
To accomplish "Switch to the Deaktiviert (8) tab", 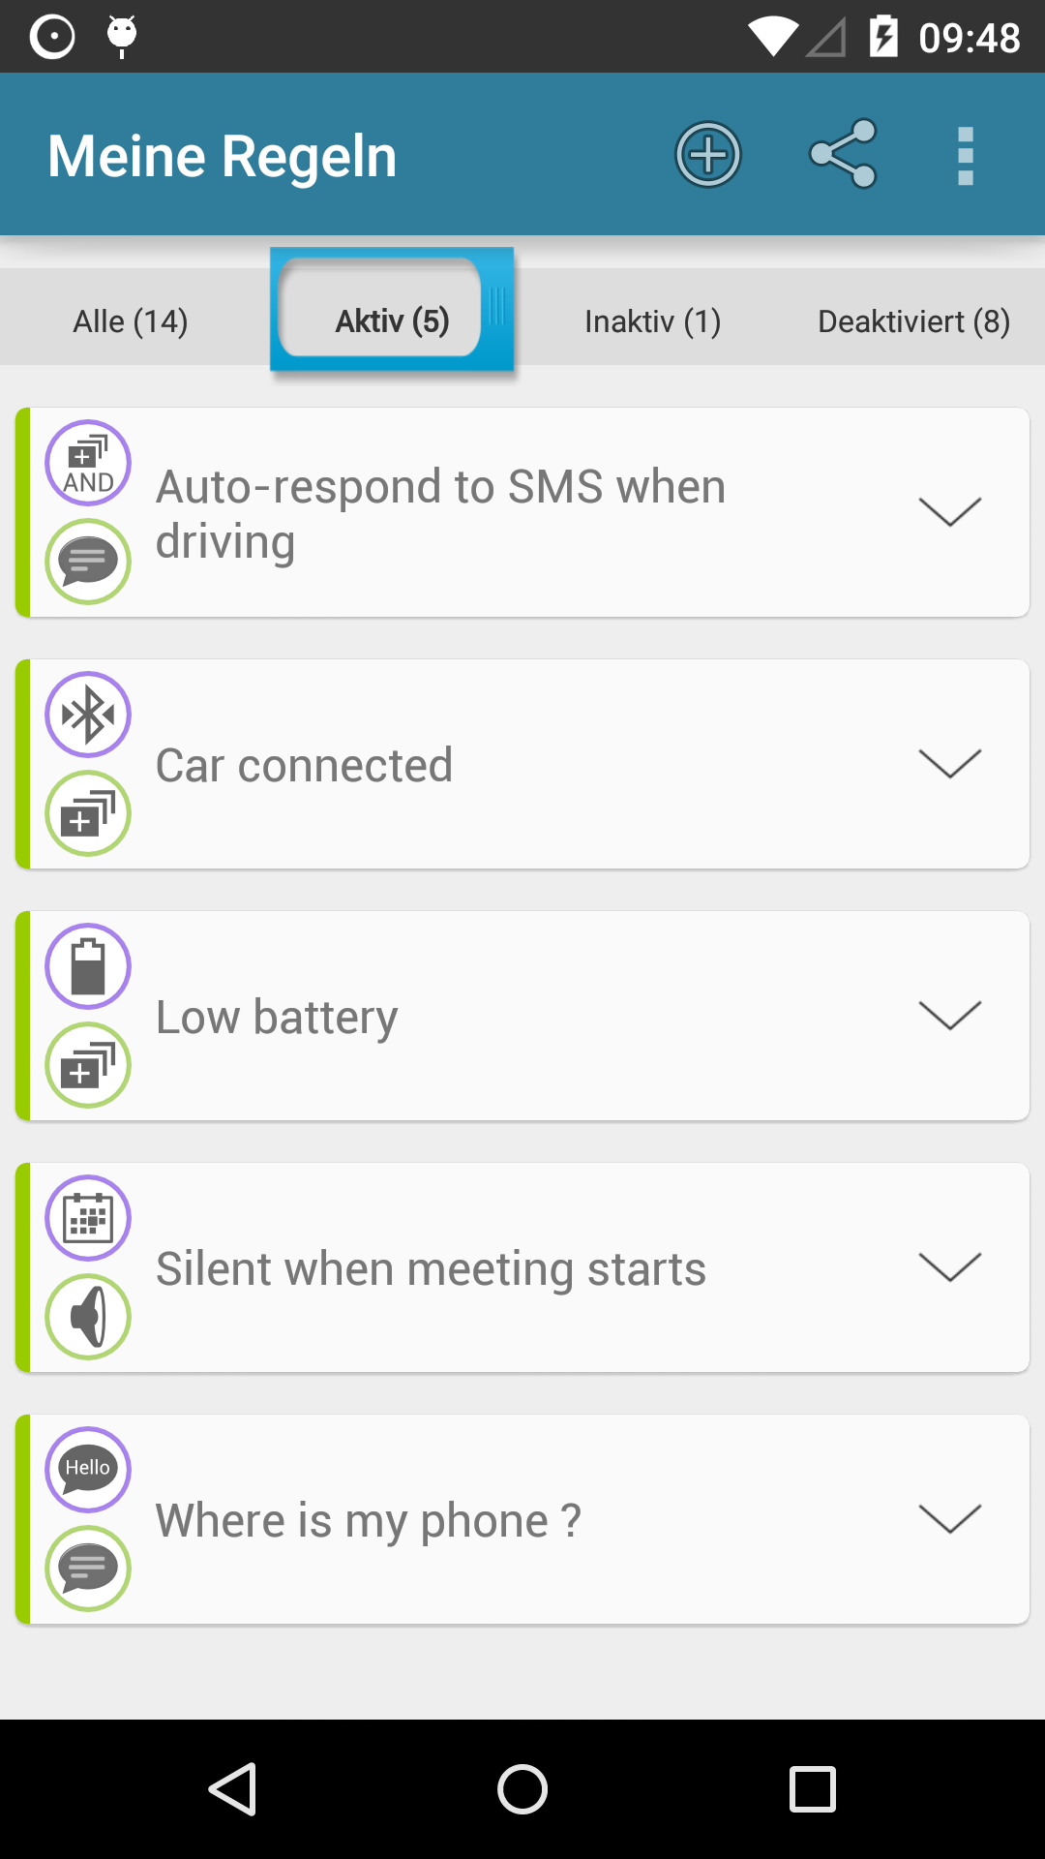I will point(914,320).
